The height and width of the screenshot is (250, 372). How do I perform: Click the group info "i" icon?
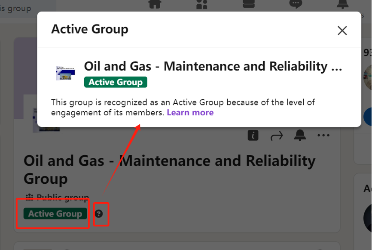(253, 136)
